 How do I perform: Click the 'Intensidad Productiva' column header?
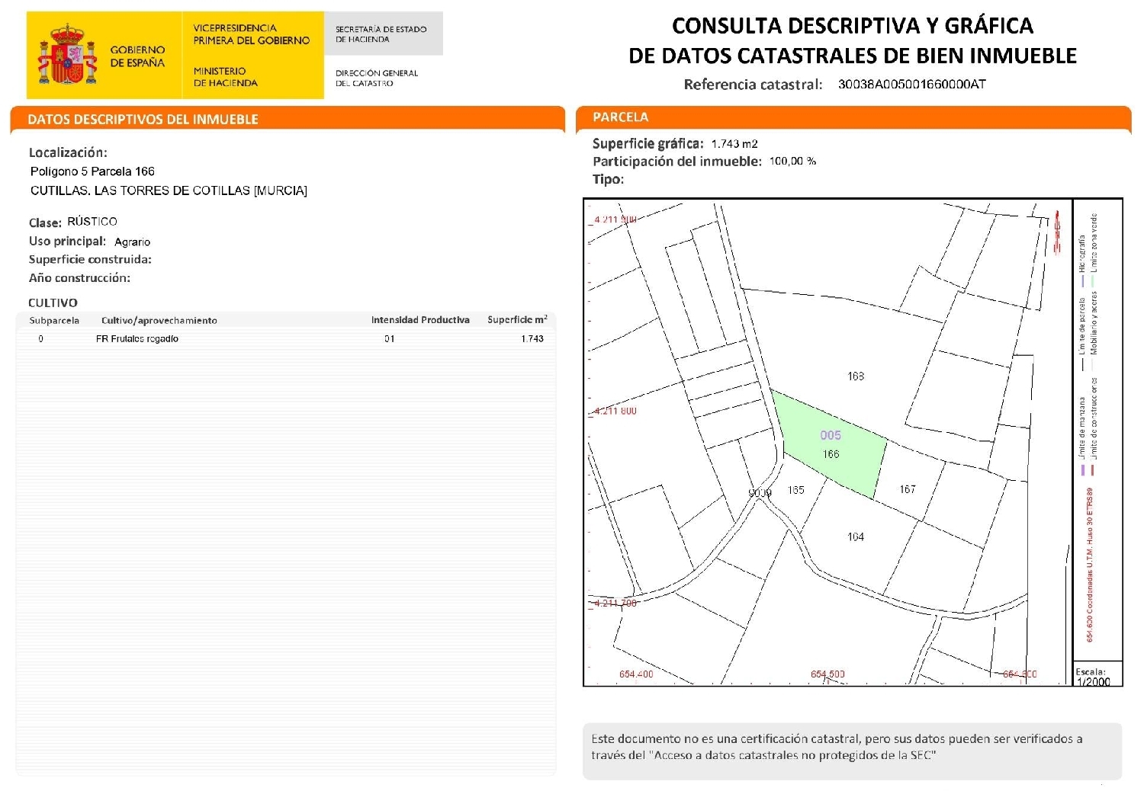pos(420,320)
